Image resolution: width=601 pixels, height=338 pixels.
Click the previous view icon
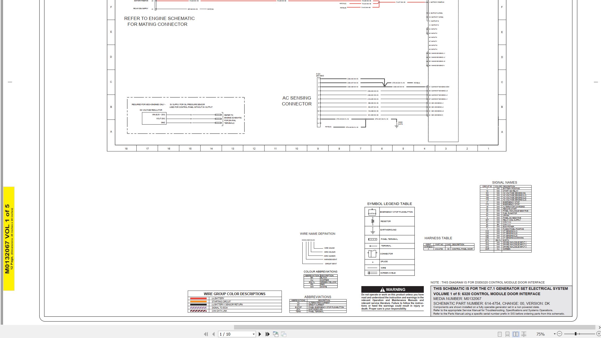point(276,334)
